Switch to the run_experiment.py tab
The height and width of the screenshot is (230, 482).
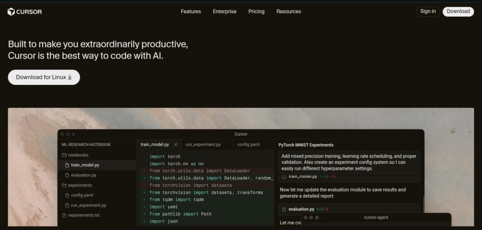pyautogui.click(x=203, y=144)
